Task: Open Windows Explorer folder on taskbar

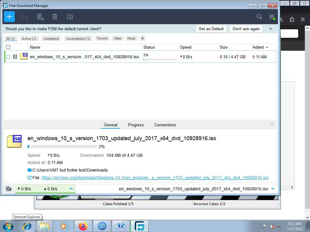Action: coord(45,226)
